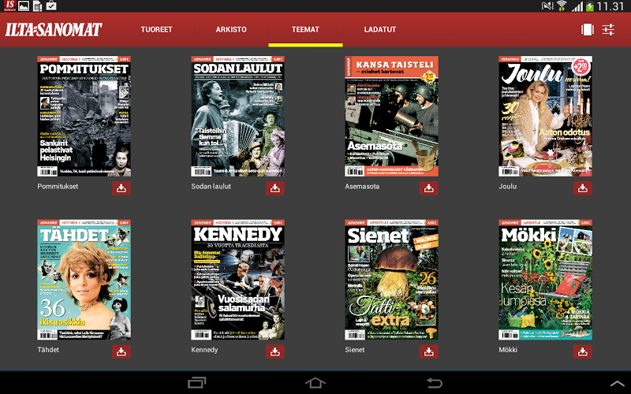631x394 pixels.
Task: Tap the Sodan laulut title text
Action: point(211,187)
